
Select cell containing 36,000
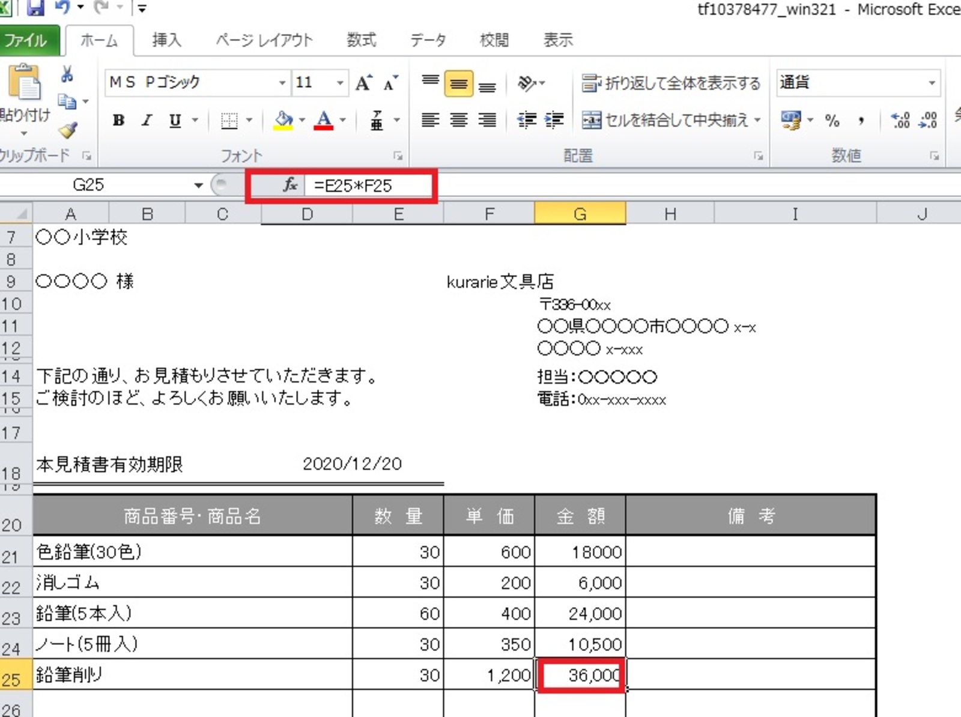pos(580,675)
